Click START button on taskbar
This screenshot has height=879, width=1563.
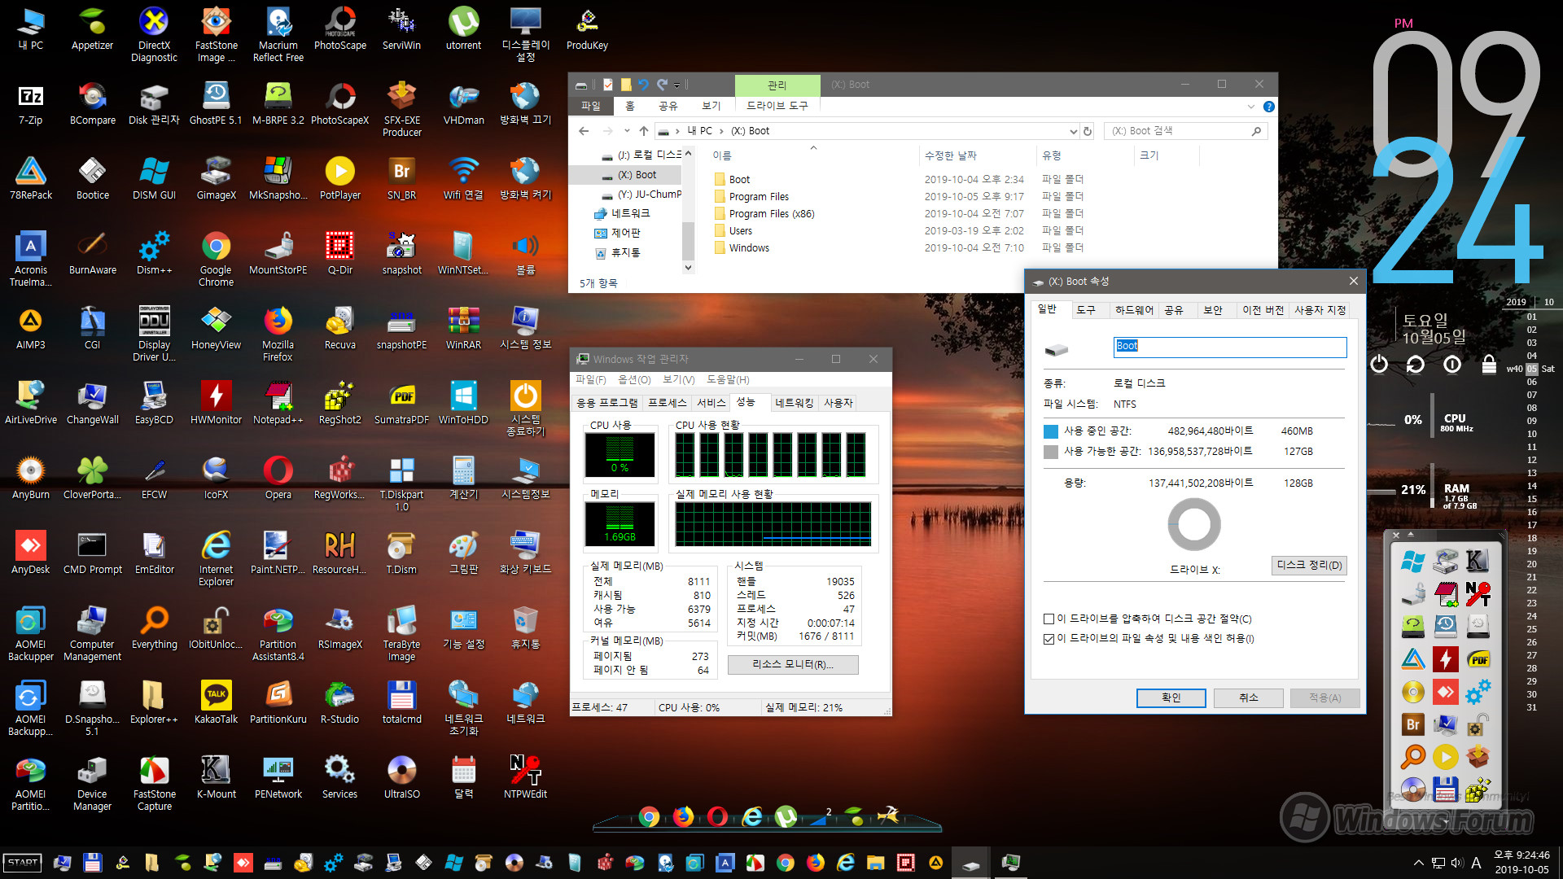pos(23,863)
